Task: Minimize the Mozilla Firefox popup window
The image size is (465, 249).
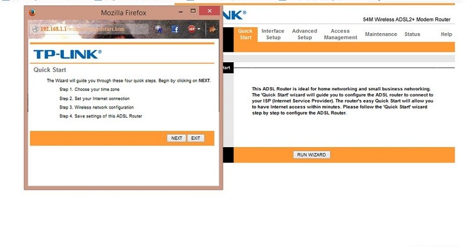Action: (x=181, y=11)
